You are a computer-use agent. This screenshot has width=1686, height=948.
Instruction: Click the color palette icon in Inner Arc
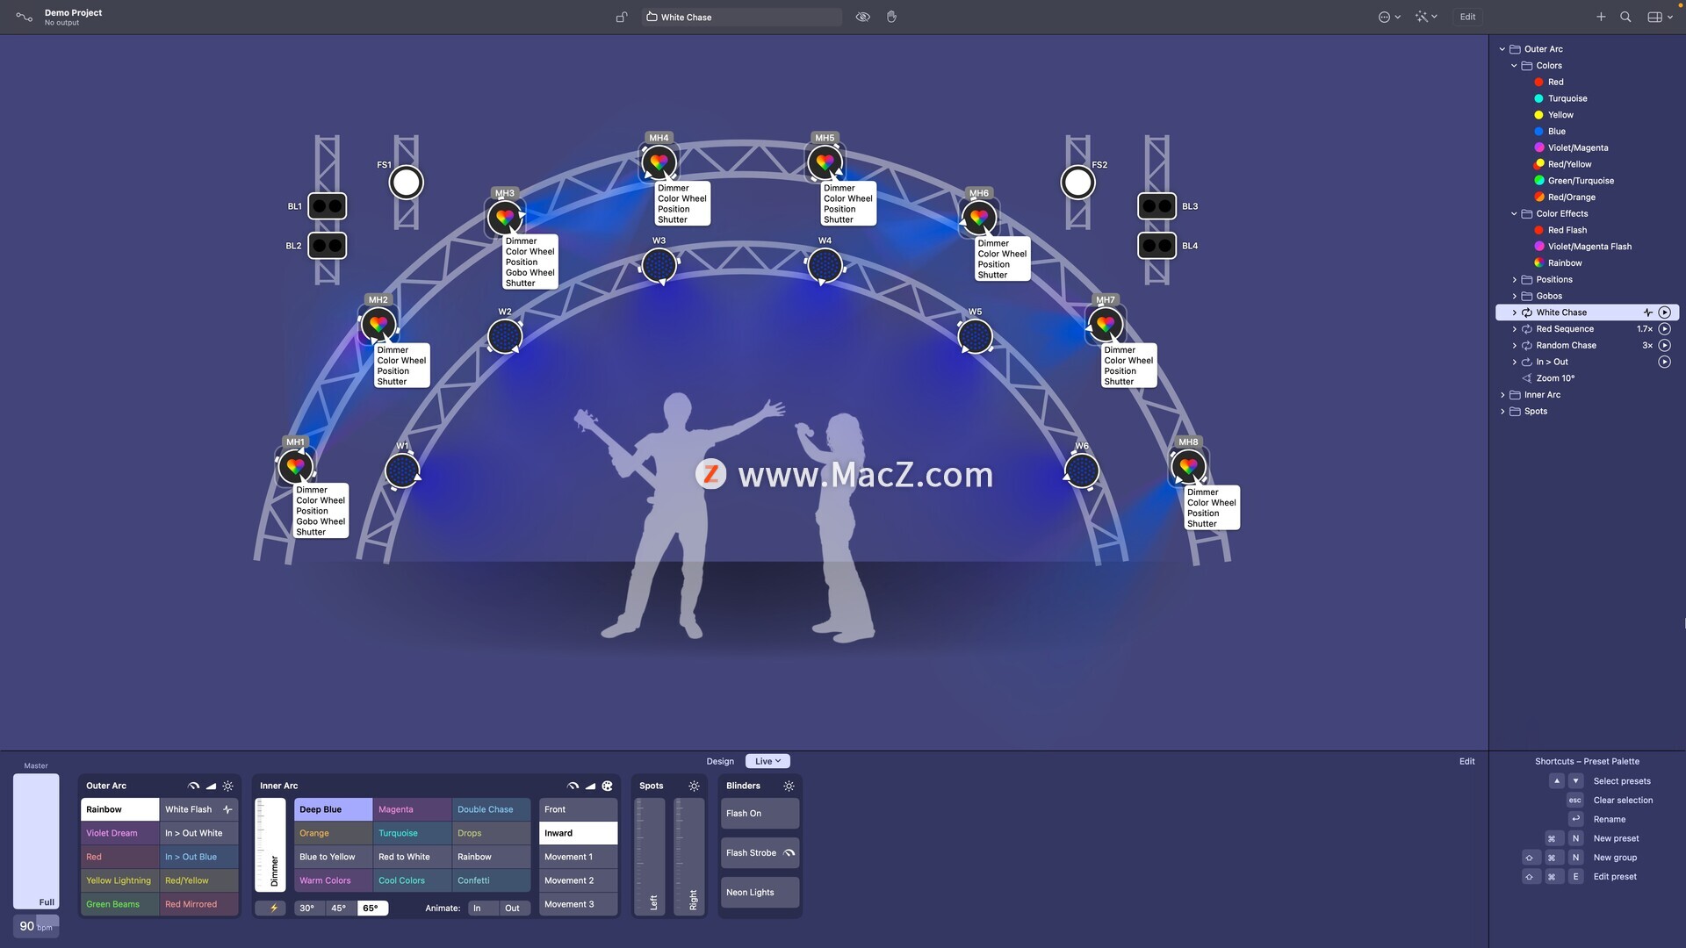(607, 786)
